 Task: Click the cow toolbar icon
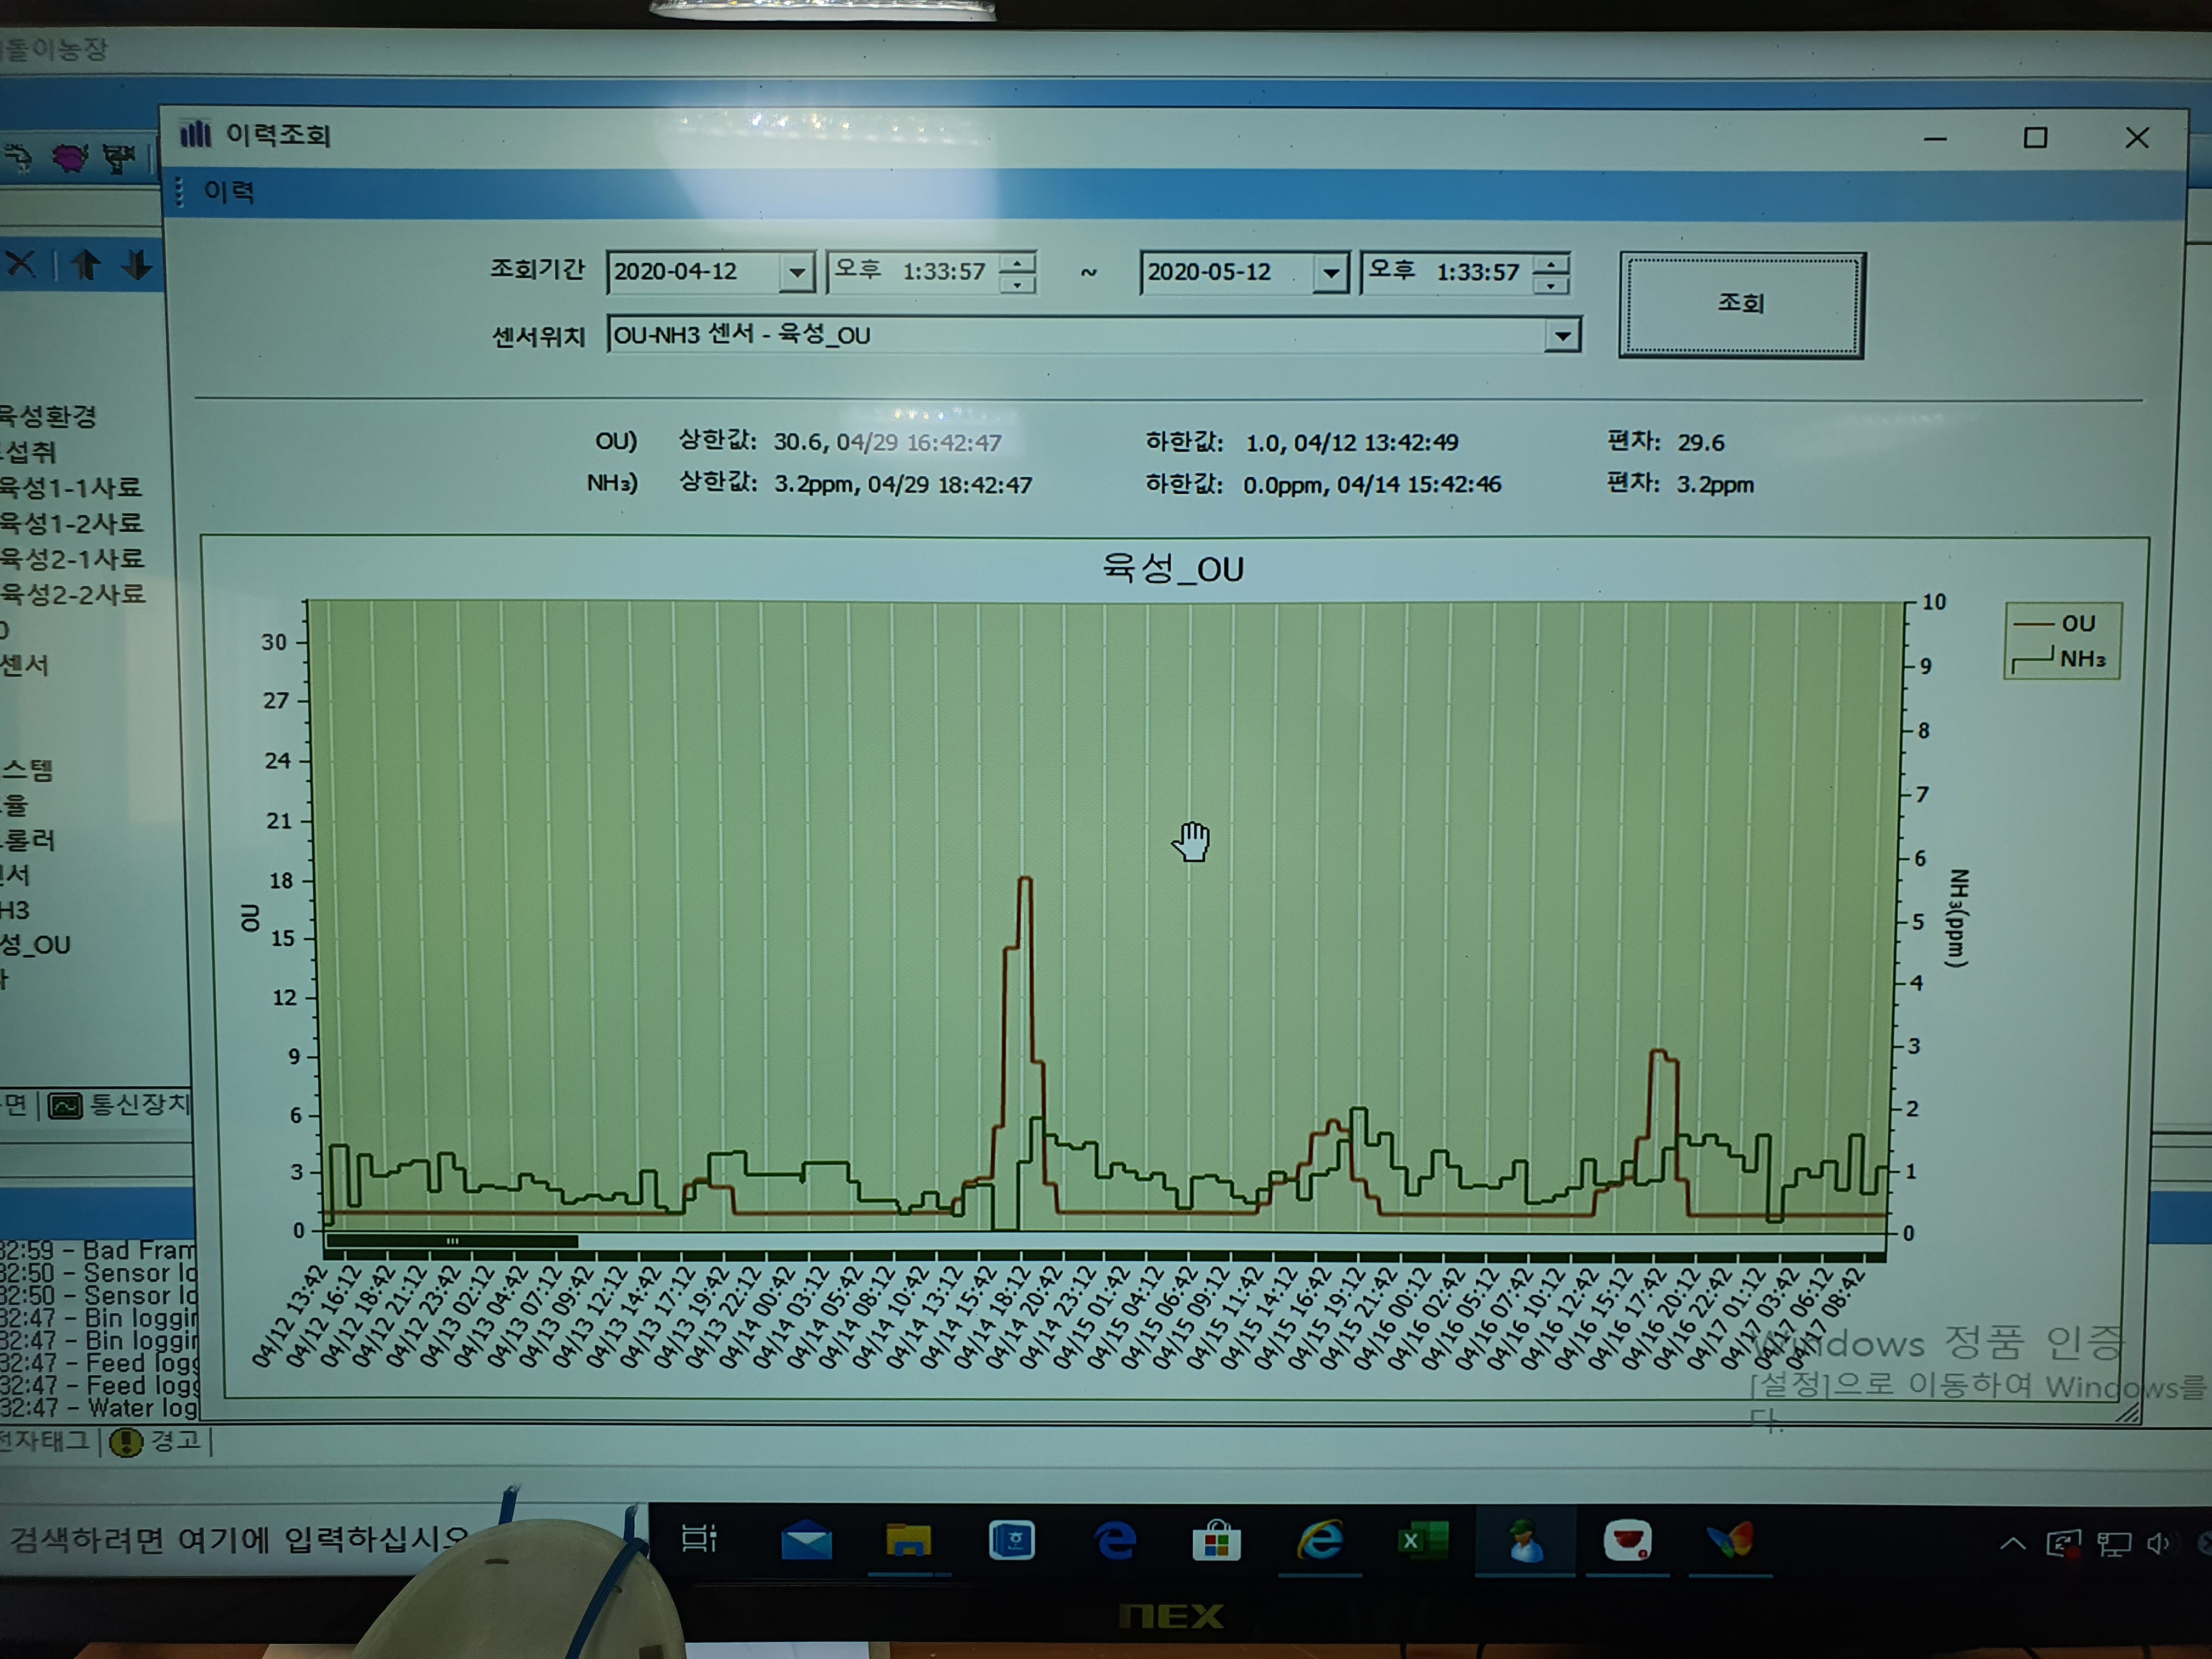(118, 158)
